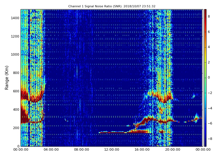Click the Range (Km) y-axis label
Image resolution: width=217 pixels, height=162 pixels.
coord(7,78)
